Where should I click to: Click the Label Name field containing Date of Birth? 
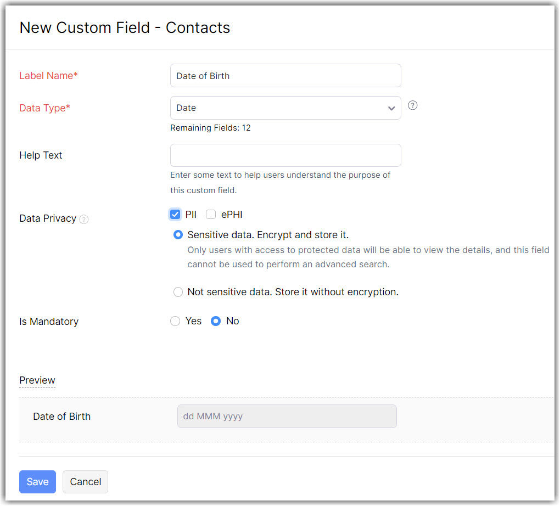click(x=285, y=76)
